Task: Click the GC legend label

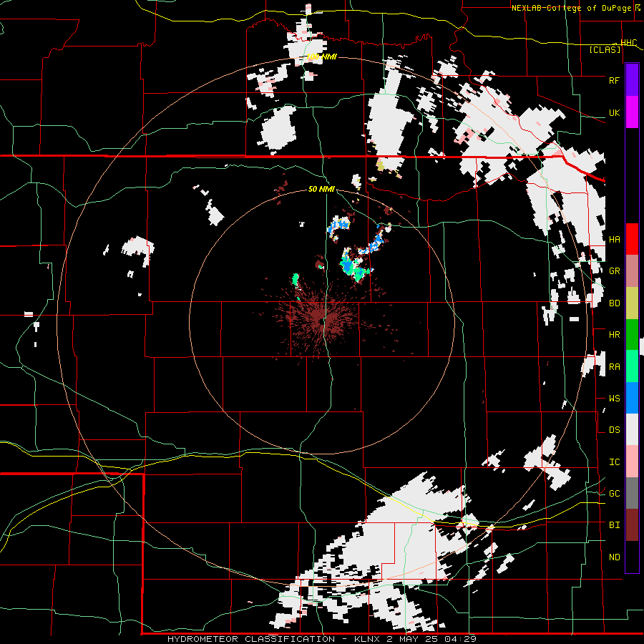Action: point(614,494)
